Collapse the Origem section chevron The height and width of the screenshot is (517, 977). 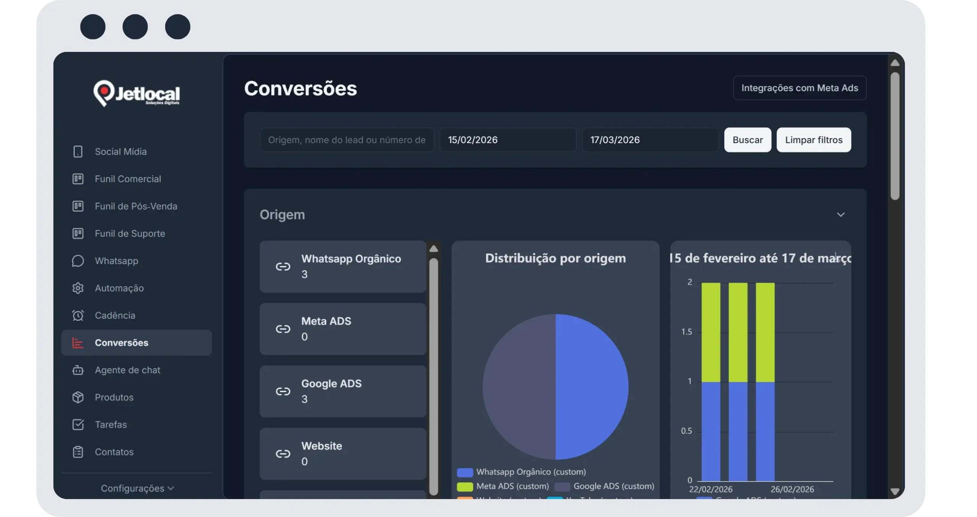(840, 215)
